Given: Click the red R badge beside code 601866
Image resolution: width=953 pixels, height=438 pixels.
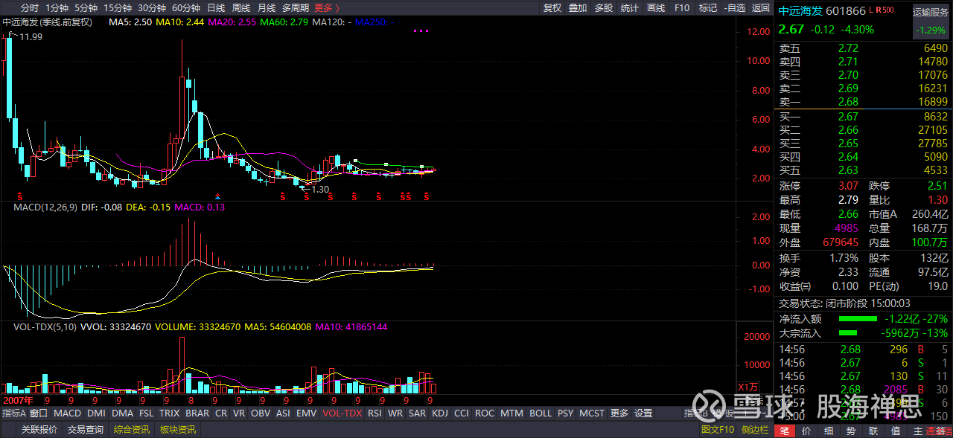Looking at the screenshot, I should click(x=879, y=10).
